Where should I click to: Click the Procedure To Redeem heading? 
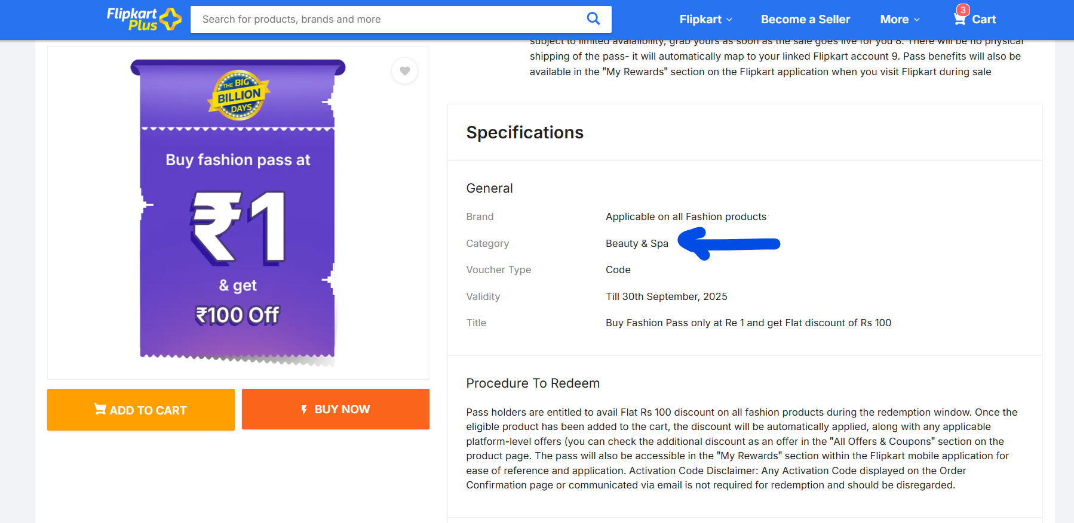[x=533, y=383]
